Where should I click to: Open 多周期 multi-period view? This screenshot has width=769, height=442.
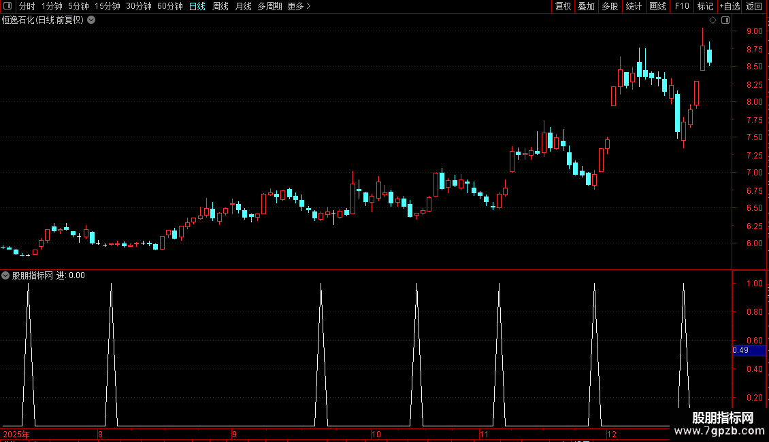pos(269,6)
